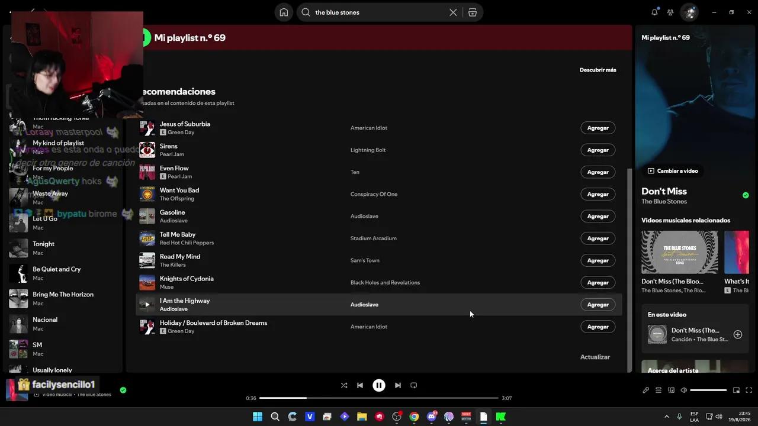Open Let U Go playlist in sidebar
The width and height of the screenshot is (758, 426).
pos(65,223)
